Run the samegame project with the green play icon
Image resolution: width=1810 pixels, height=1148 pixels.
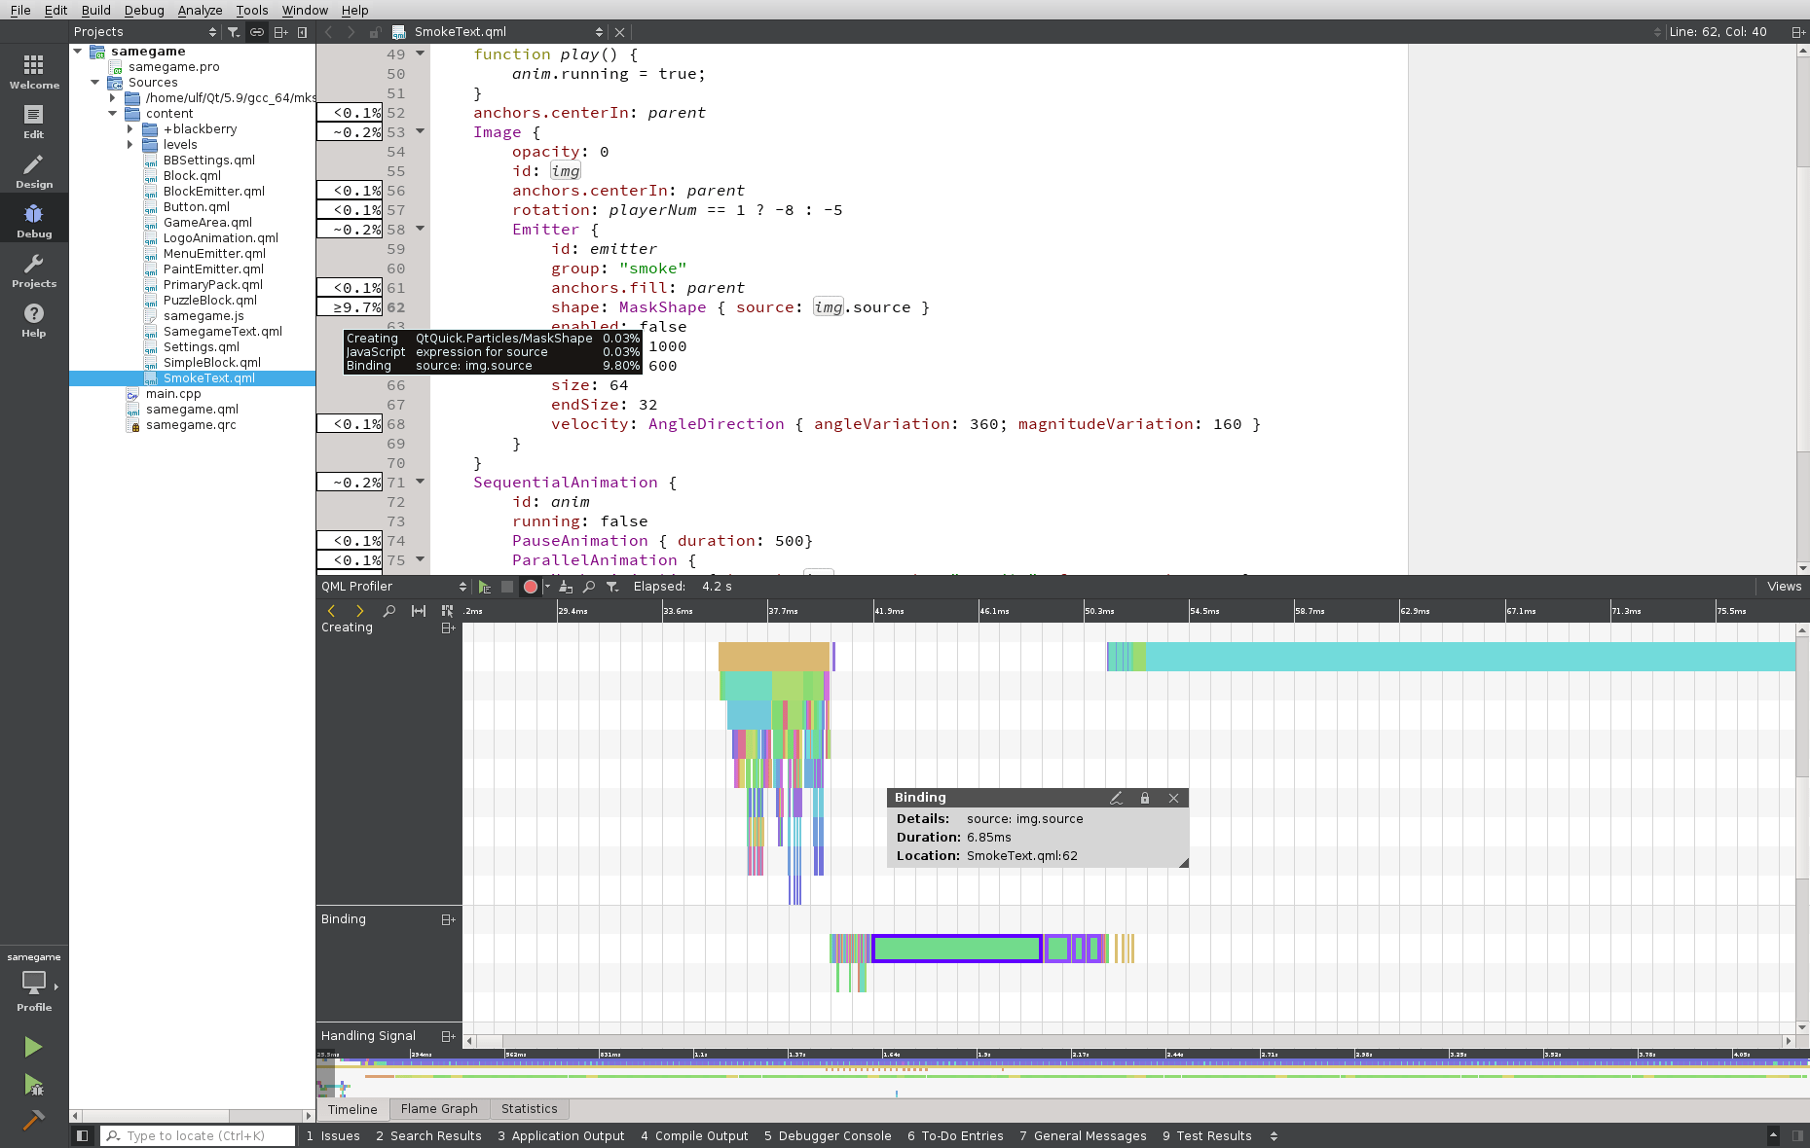32,1047
